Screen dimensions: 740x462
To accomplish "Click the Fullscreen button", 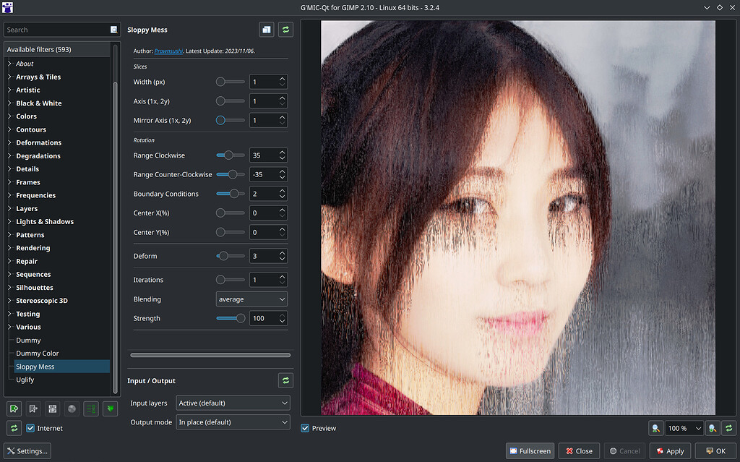I will pos(530,450).
